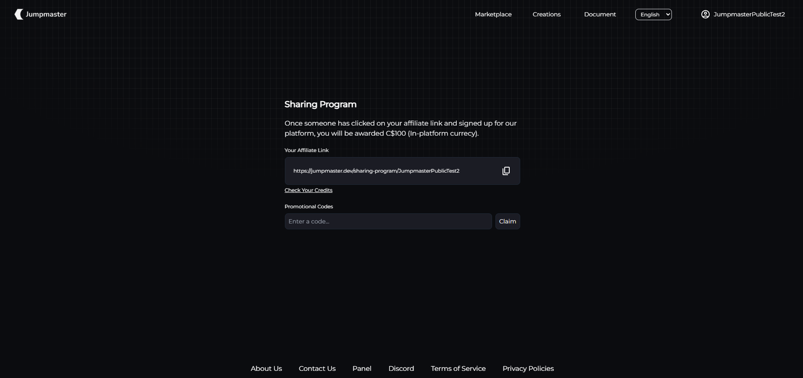View the Terms of Service
The width and height of the screenshot is (803, 378).
458,368
